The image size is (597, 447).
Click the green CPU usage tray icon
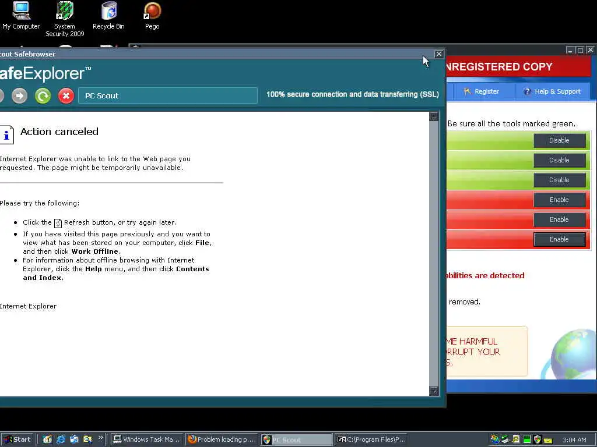coord(527,440)
